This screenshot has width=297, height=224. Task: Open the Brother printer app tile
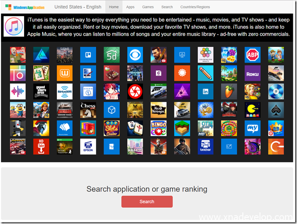click(x=205, y=146)
